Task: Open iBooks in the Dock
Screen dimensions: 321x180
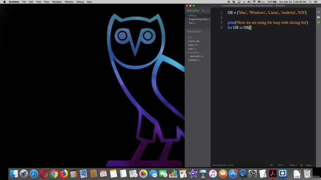Action: 223,174
